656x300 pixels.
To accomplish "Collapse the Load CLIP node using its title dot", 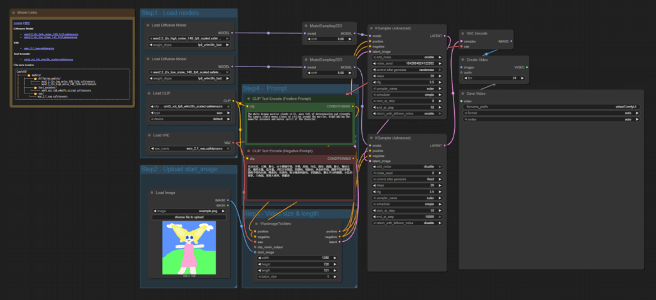I will pos(148,93).
